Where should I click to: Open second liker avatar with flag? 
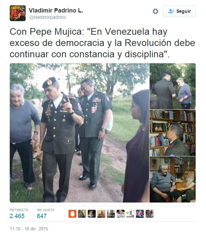click(x=82, y=214)
